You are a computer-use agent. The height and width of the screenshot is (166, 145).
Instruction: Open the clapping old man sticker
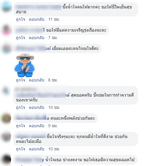[24, 65]
